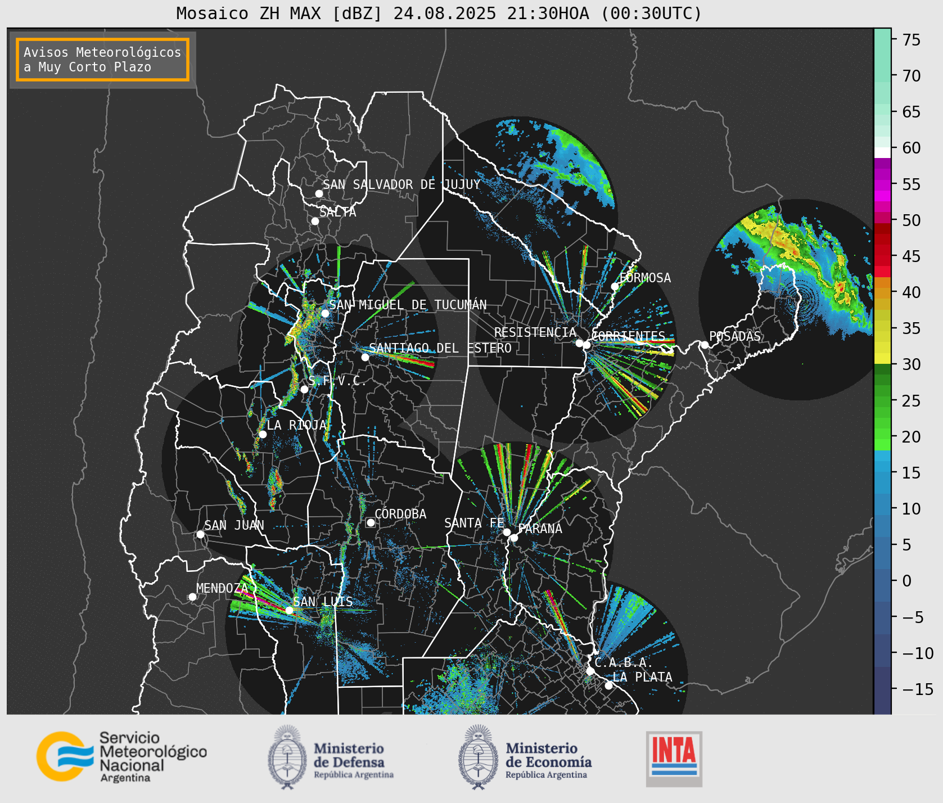
Task: Click the La Rioja city dot
Action: [x=263, y=434]
